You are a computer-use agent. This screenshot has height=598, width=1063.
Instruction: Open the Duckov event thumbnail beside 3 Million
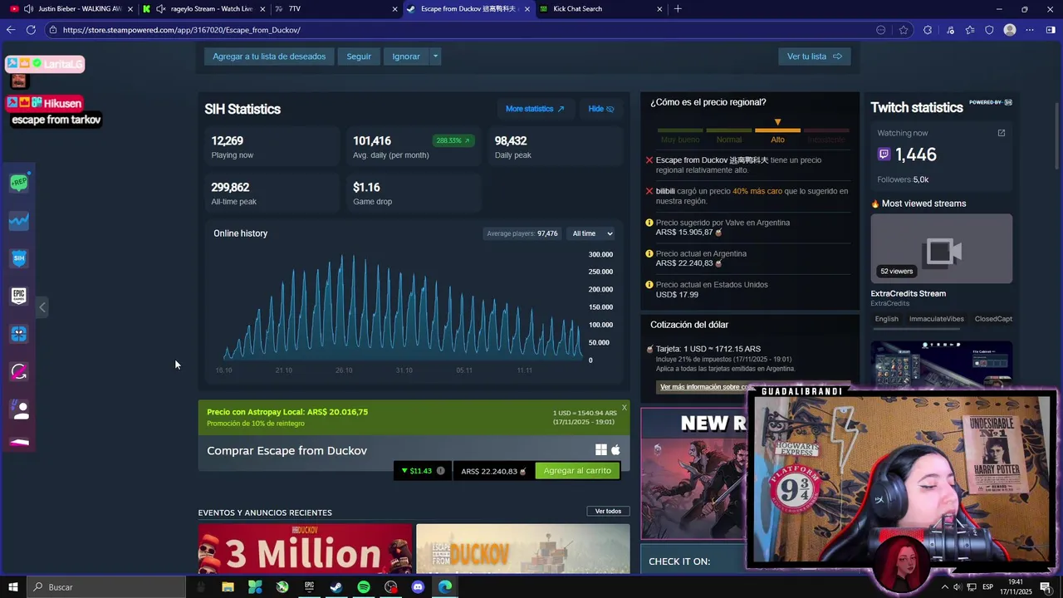pyautogui.click(x=522, y=548)
